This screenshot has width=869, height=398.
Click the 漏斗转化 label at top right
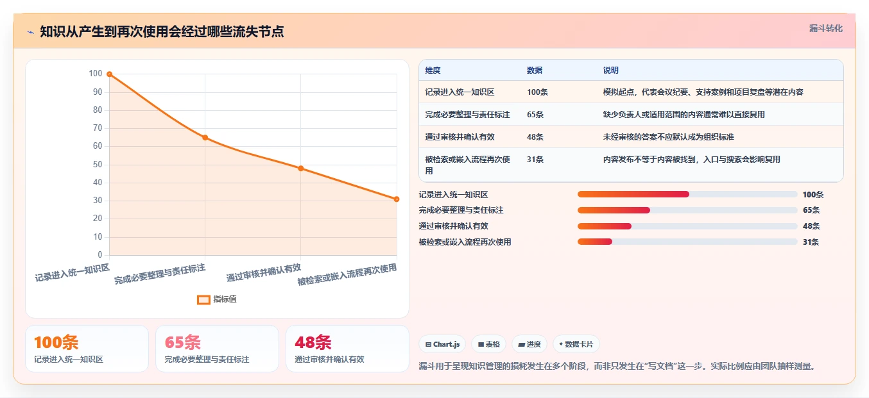pyautogui.click(x=825, y=29)
